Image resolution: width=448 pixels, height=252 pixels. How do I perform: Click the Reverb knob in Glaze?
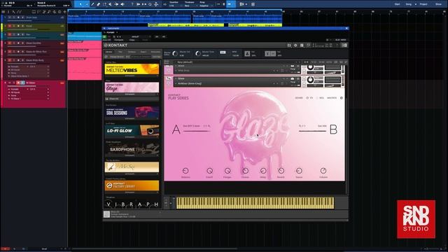(281, 171)
